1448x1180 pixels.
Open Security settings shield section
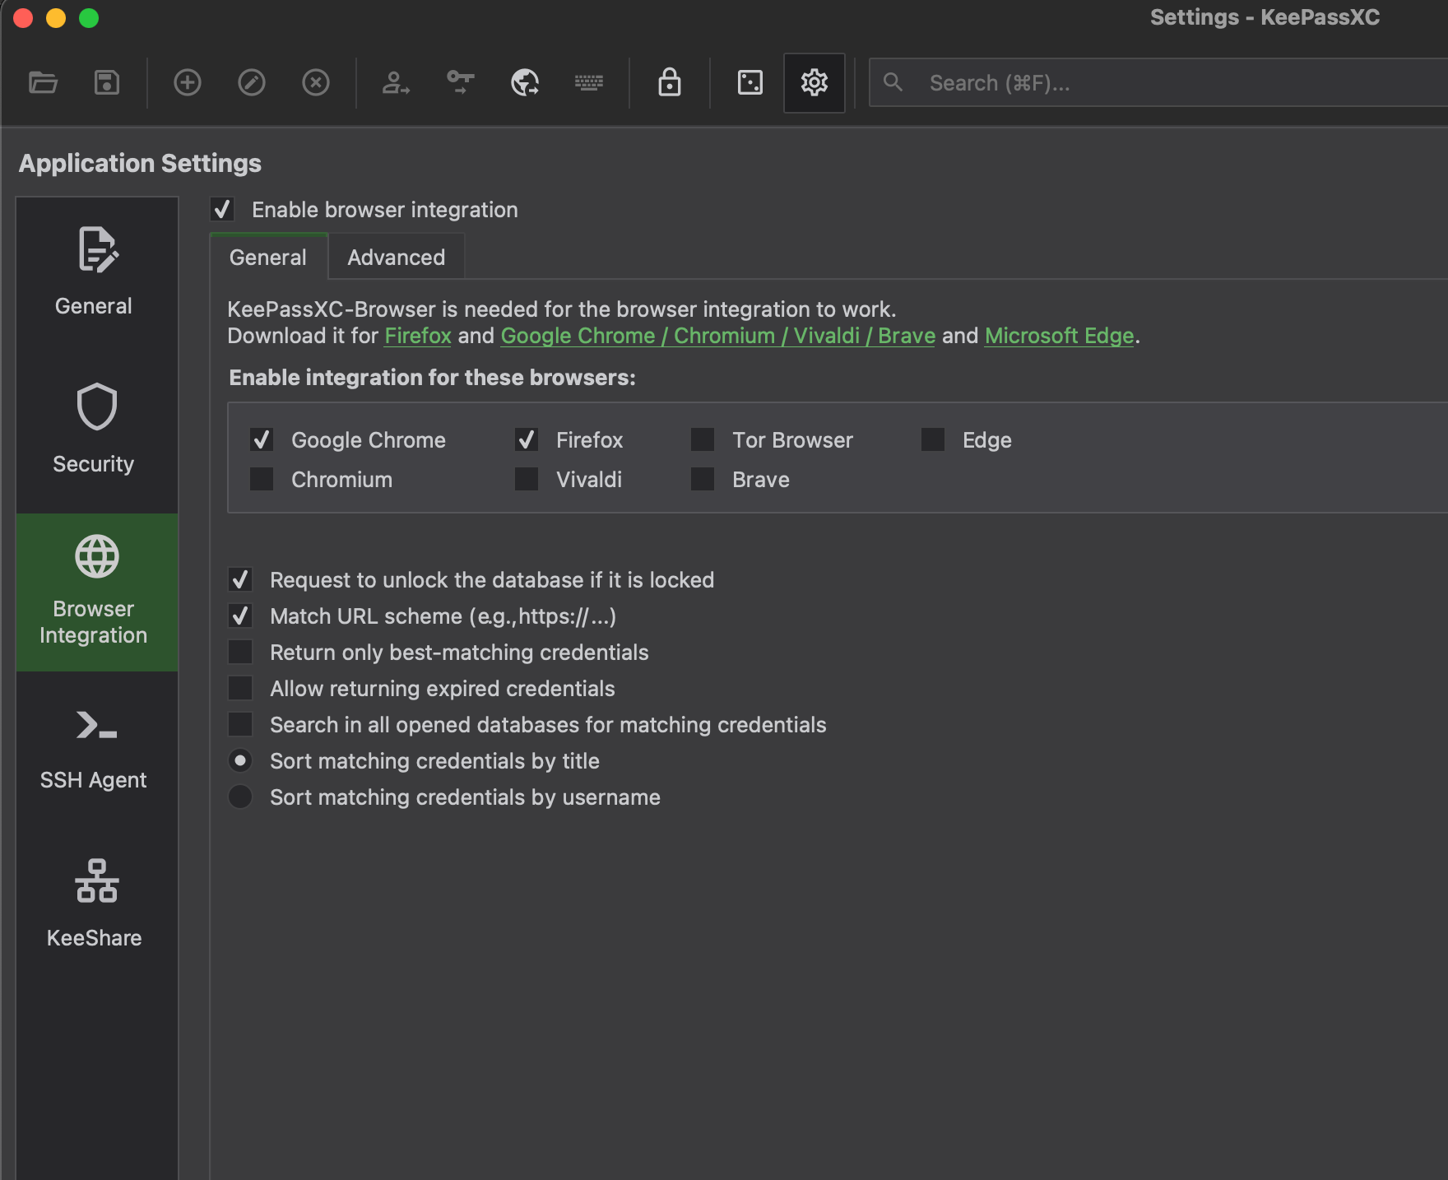[97, 433]
